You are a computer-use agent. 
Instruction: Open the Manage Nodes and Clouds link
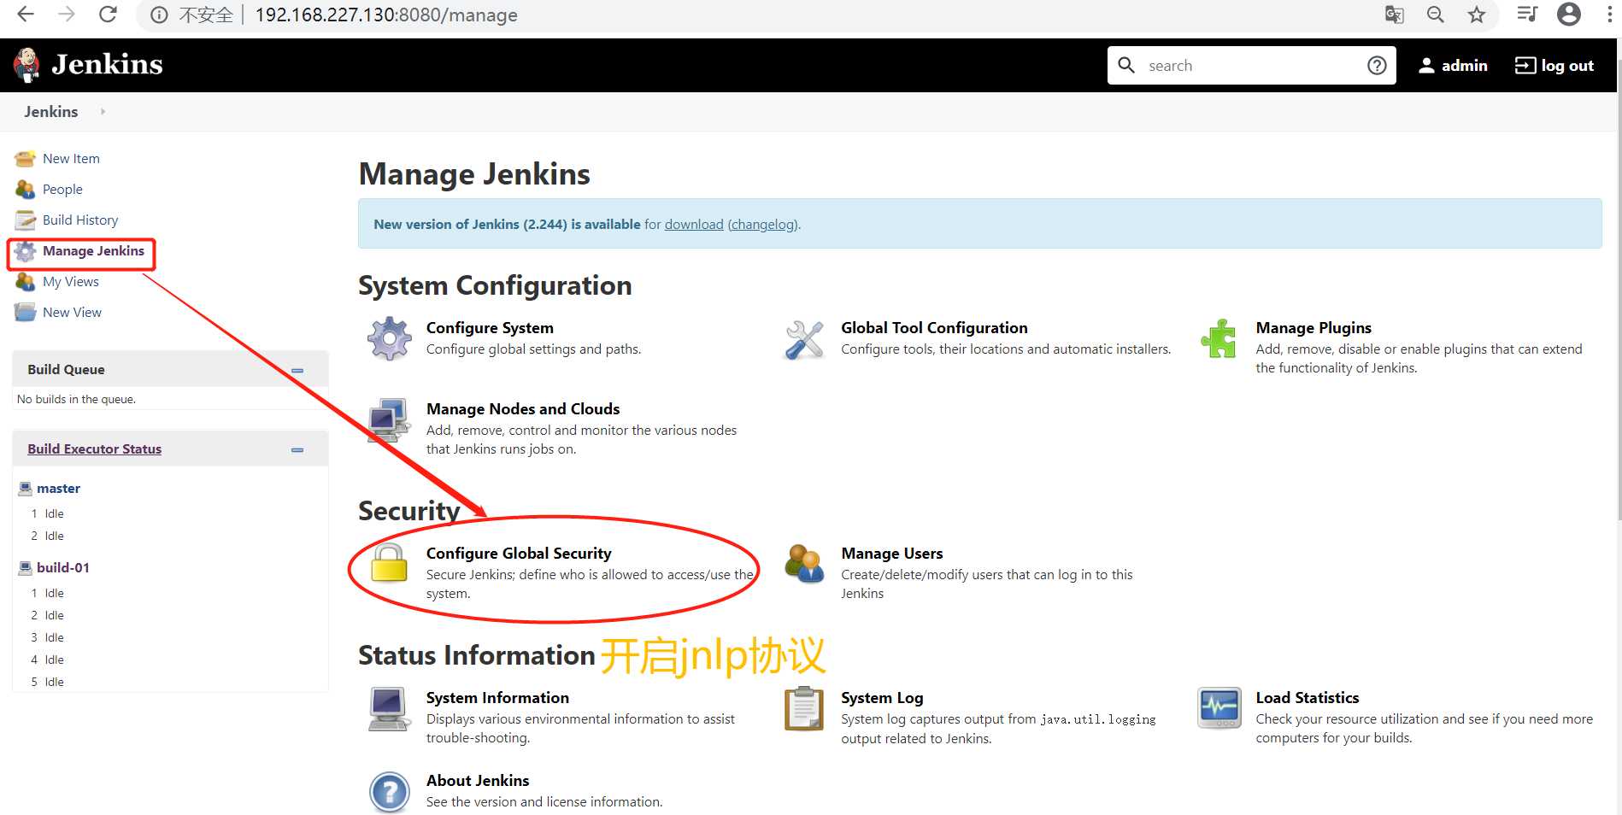coord(523,409)
